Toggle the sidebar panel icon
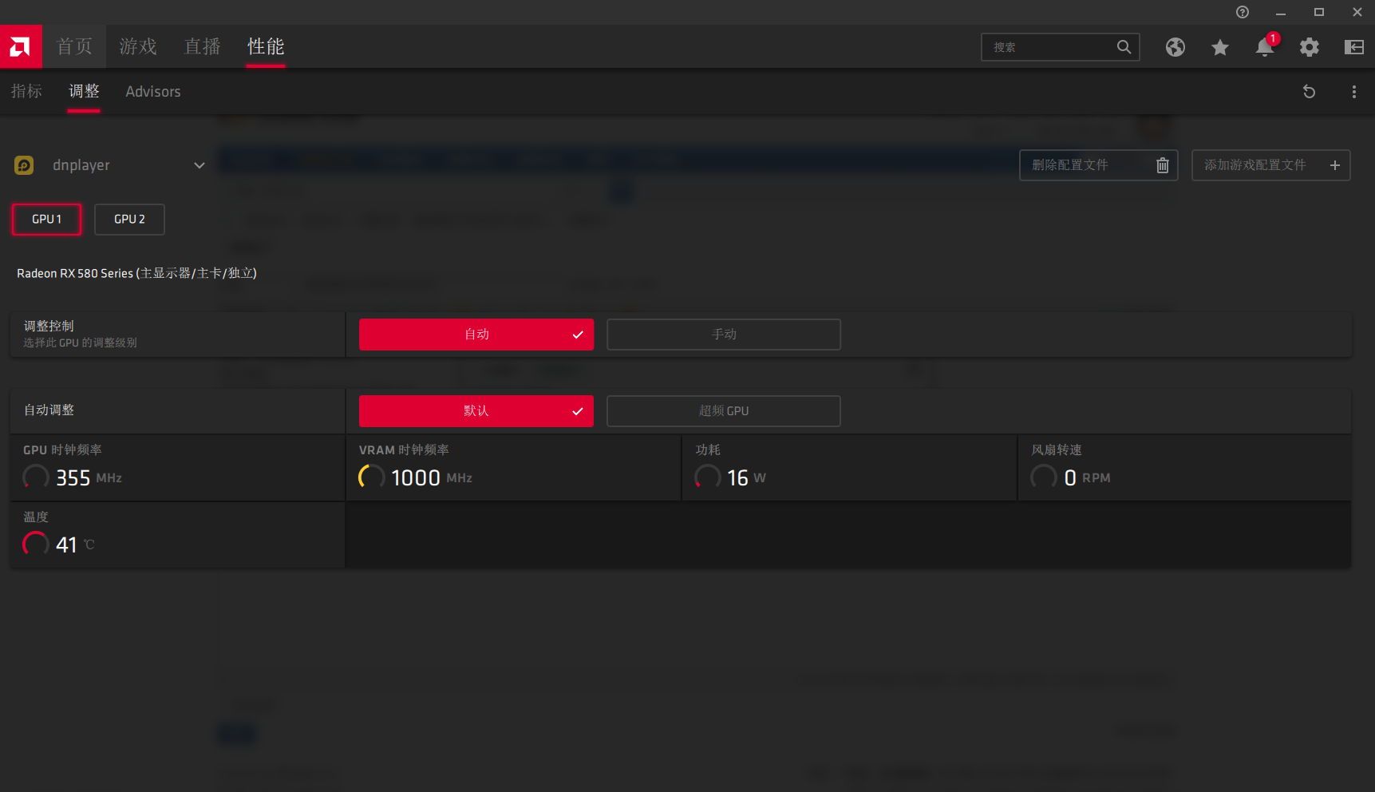 point(1353,47)
